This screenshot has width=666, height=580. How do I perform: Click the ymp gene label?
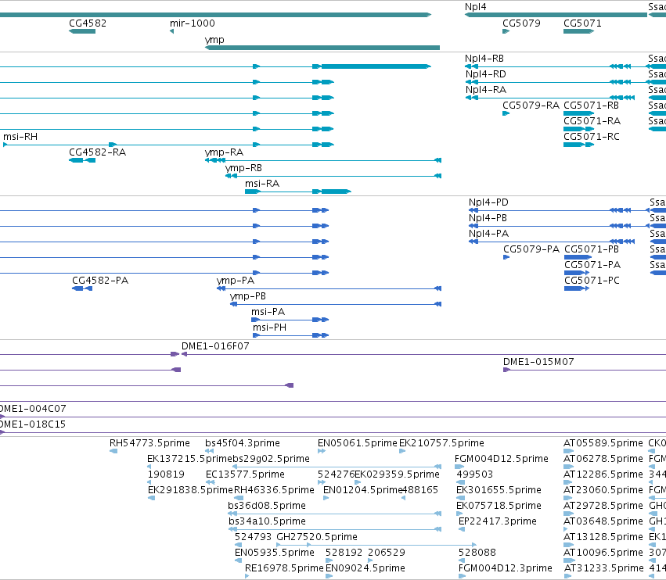[214, 39]
